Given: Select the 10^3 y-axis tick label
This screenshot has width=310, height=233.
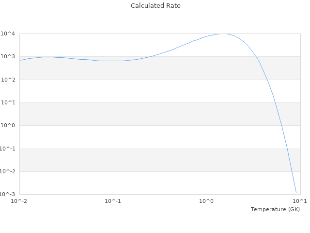Looking at the screenshot, I should pyautogui.click(x=8, y=57).
